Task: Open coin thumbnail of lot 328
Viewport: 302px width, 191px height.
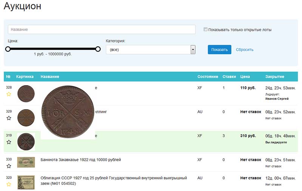Action: tap(26, 92)
